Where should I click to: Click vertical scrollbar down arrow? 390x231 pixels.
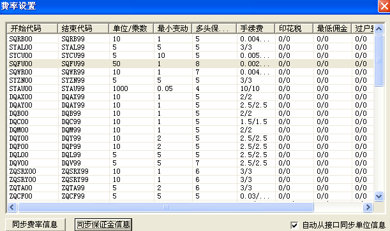[x=379, y=196]
